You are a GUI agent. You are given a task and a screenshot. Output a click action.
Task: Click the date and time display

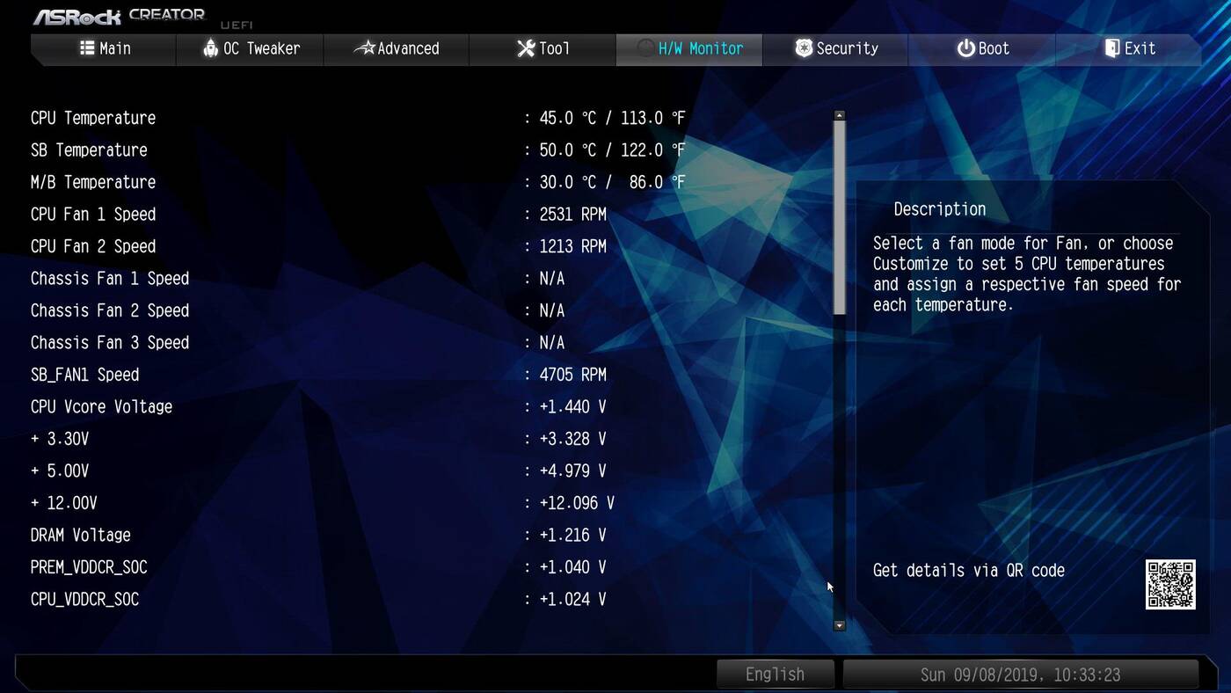[x=1020, y=675]
